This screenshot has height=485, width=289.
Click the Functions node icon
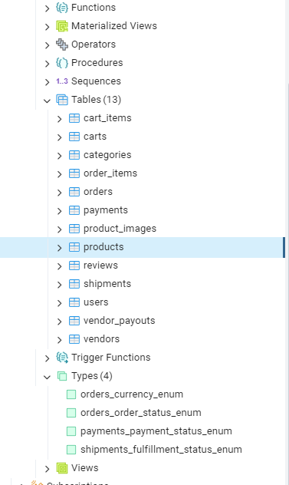[62, 8]
